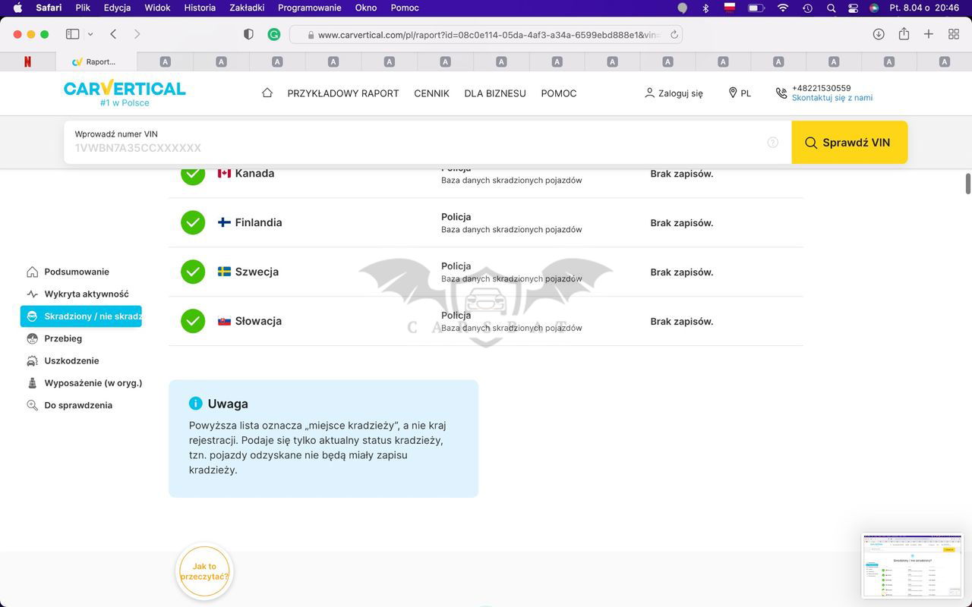Click the VIN number input field
The height and width of the screenshot is (607, 972).
[x=418, y=148]
